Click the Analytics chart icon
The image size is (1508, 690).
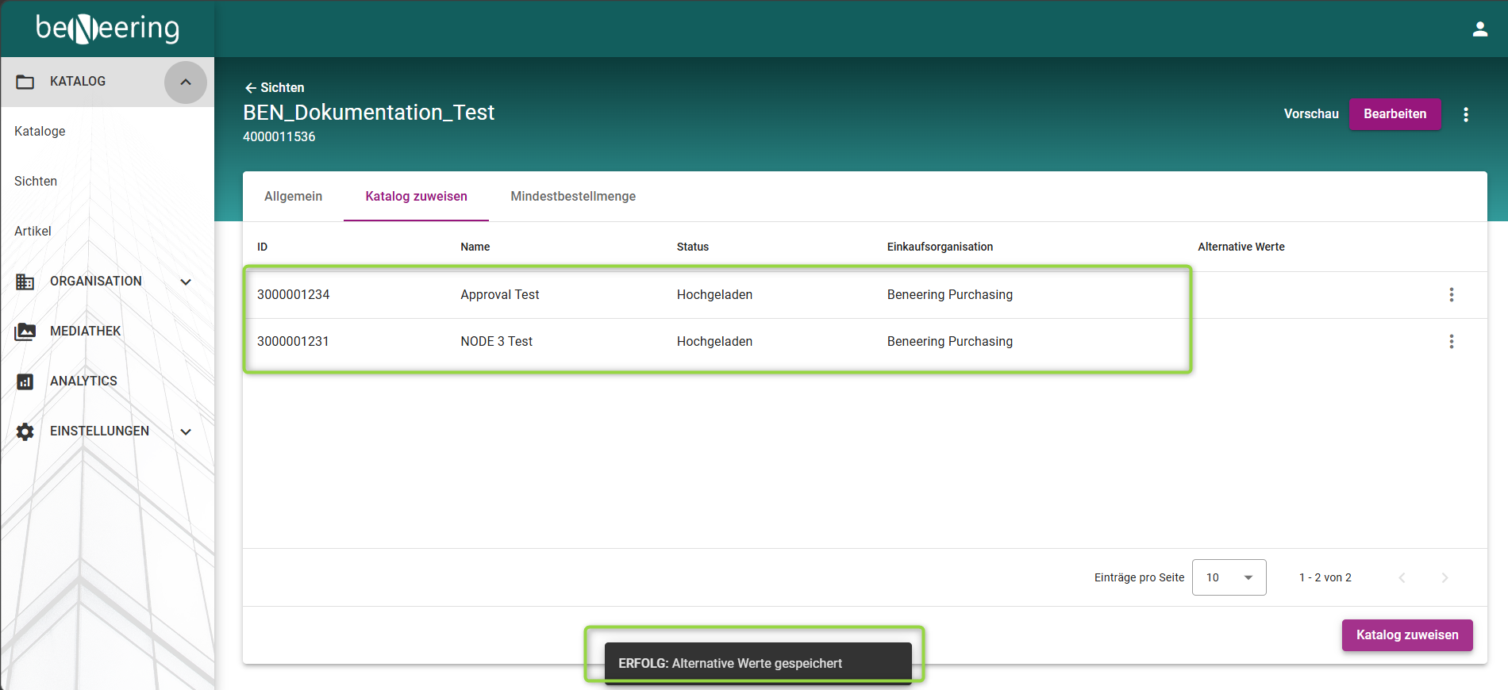click(25, 381)
